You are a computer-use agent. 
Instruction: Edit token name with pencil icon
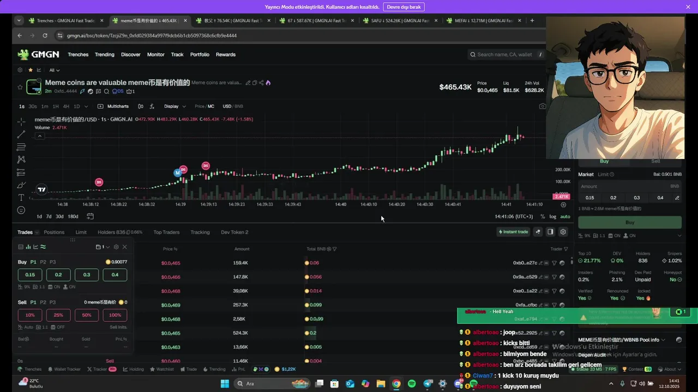click(248, 83)
